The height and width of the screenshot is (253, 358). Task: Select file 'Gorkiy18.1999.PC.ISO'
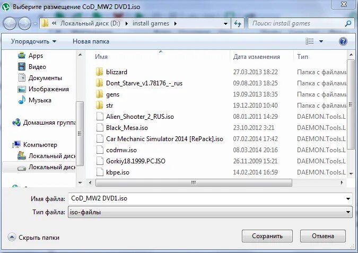[136, 161]
